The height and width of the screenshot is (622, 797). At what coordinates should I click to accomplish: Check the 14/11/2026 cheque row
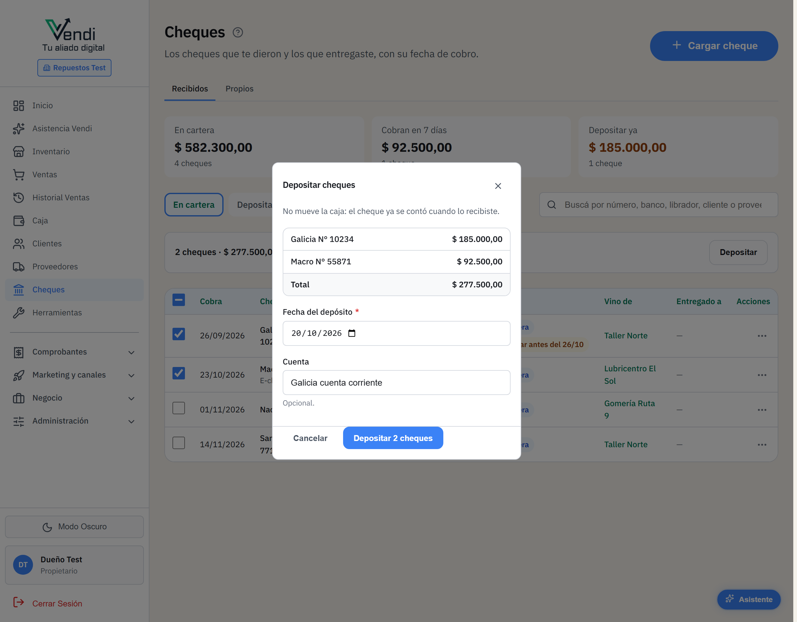click(179, 443)
